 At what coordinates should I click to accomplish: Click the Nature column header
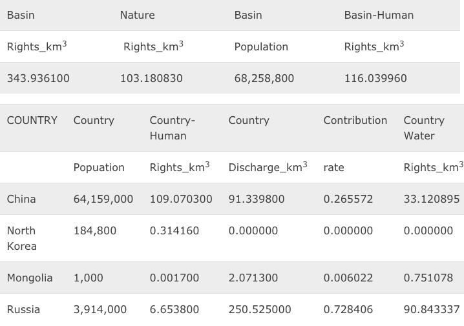(137, 15)
